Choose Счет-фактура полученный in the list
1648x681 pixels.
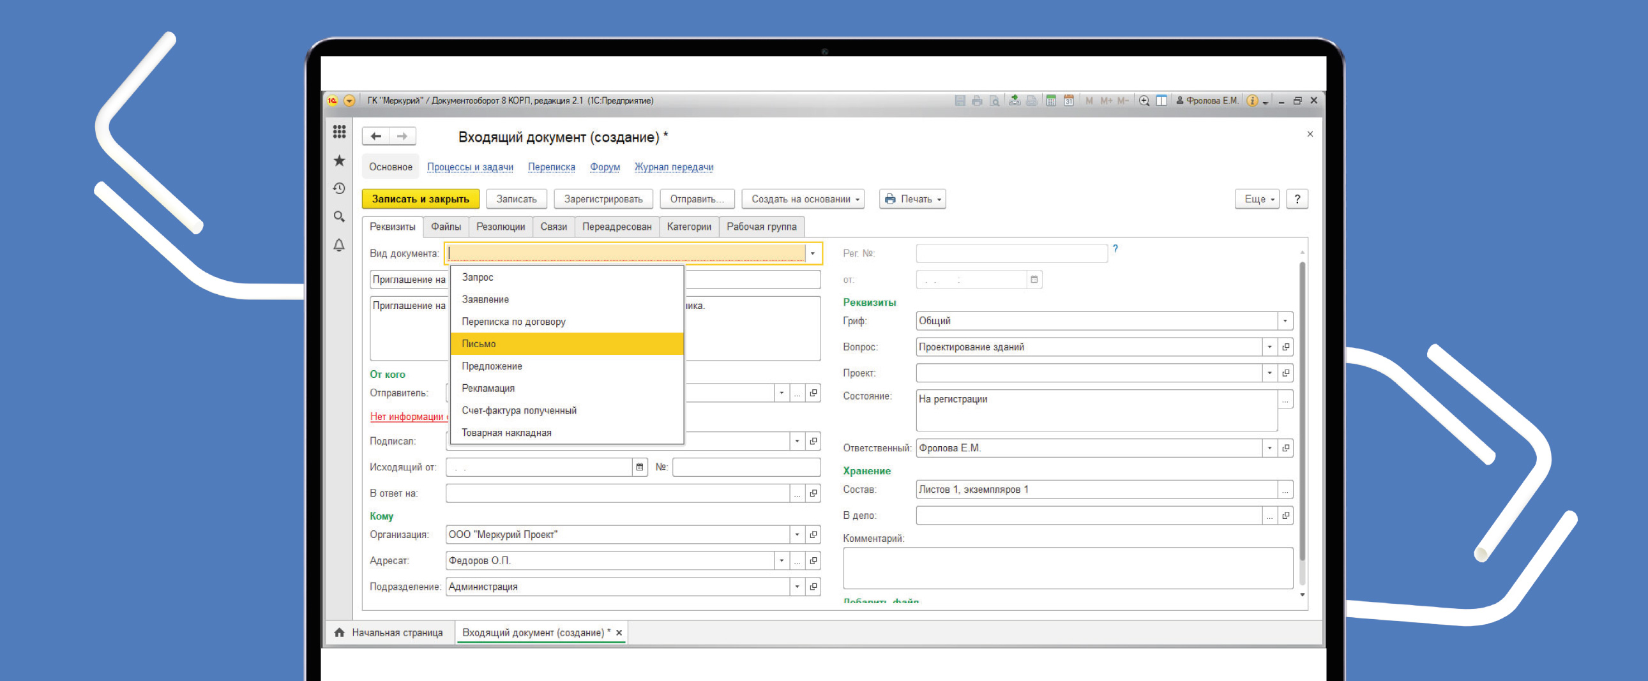567,410
